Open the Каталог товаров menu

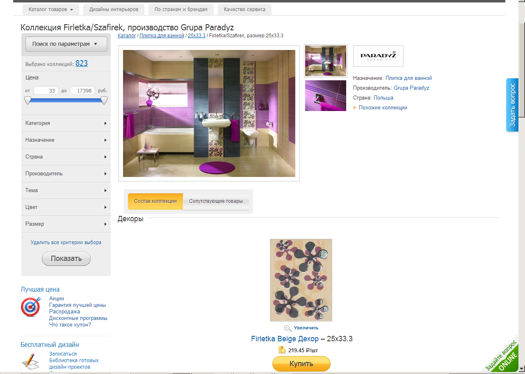(x=50, y=9)
